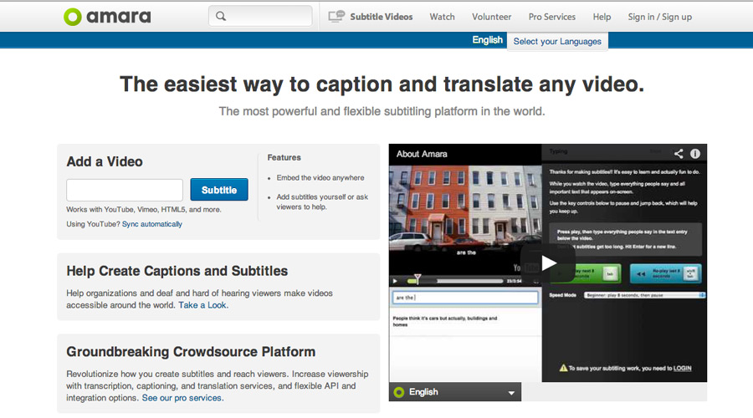753x418 pixels.
Task: Focus the top search field
Action: click(260, 17)
